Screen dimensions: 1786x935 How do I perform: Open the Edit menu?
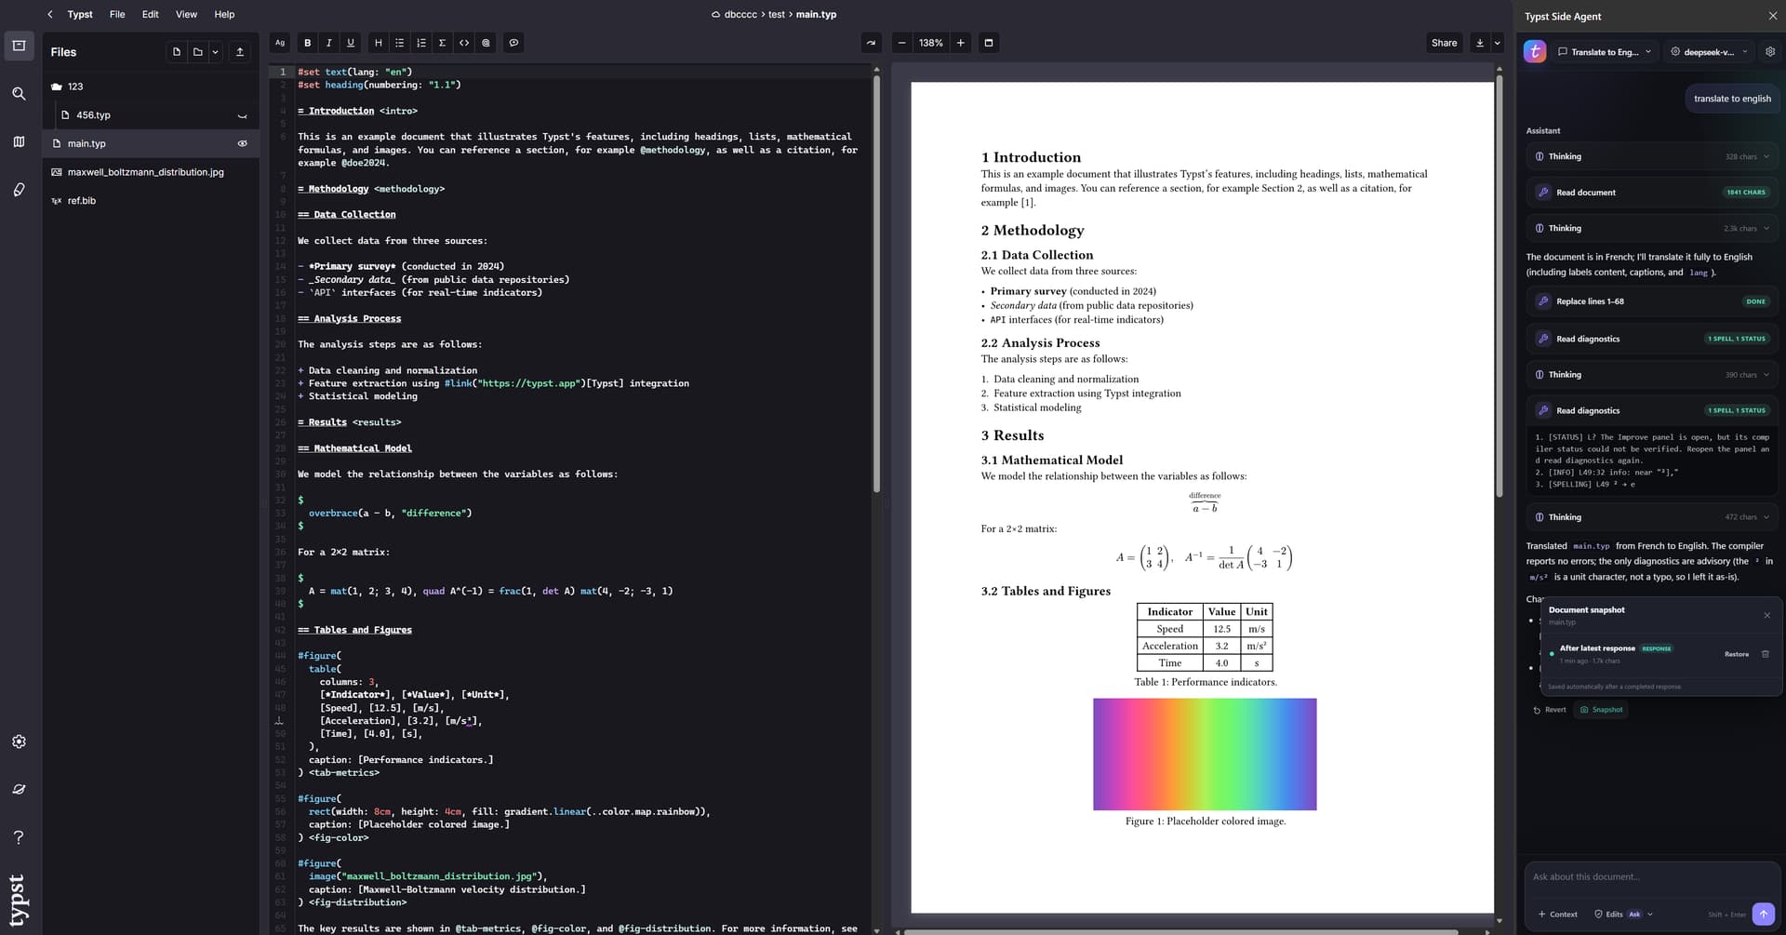(x=150, y=14)
